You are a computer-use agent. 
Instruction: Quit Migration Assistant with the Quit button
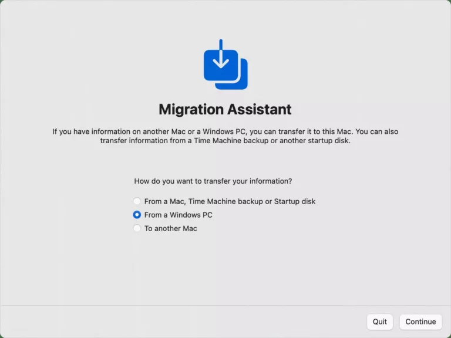point(380,322)
